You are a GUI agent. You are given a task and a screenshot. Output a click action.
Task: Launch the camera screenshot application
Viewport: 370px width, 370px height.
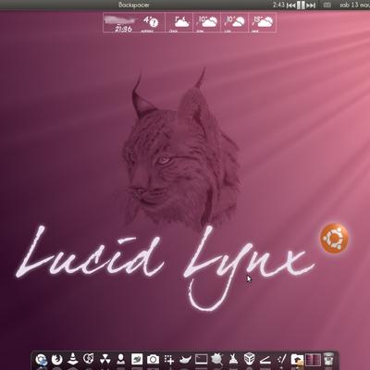point(153,359)
